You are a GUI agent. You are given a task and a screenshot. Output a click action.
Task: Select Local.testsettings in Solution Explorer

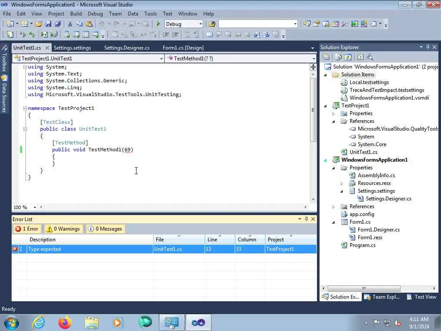(x=369, y=82)
